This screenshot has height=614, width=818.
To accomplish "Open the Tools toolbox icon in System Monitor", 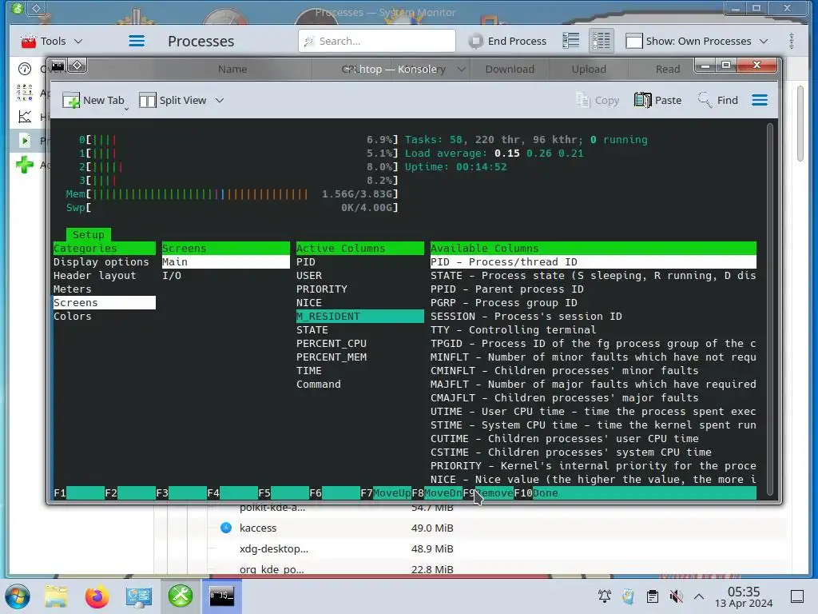I will pos(28,42).
